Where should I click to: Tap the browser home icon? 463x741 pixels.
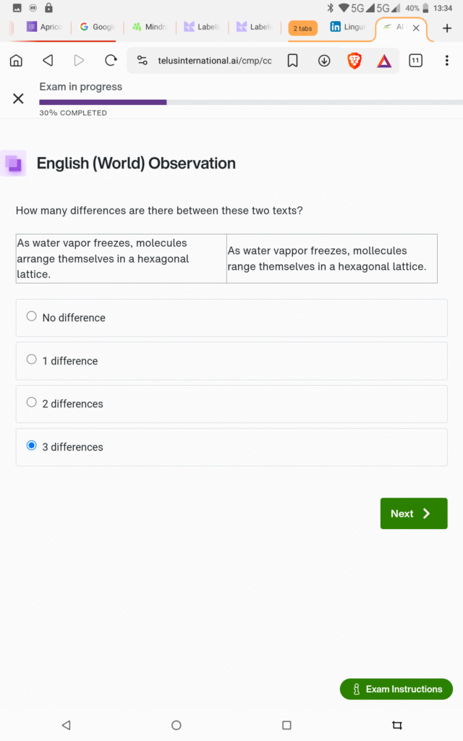coord(16,61)
